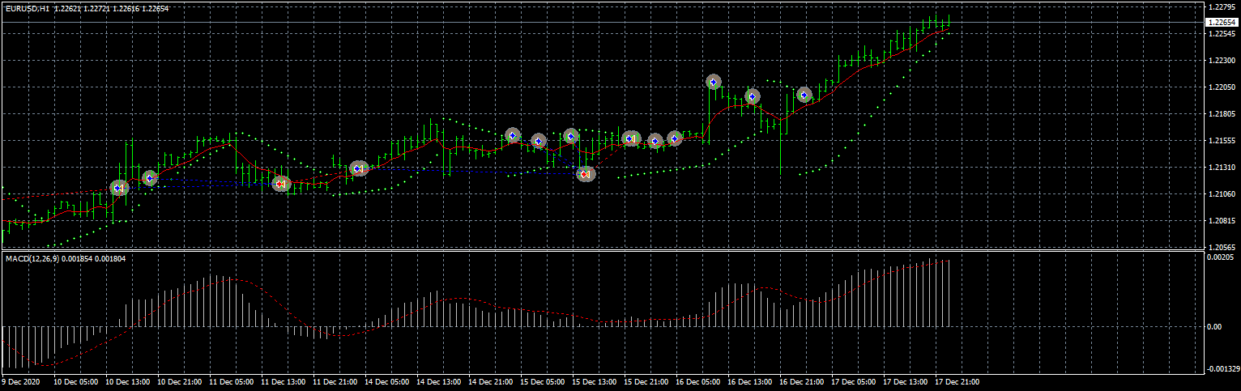Click the 1.22050 price scale label
The image size is (1241, 391).
pyautogui.click(x=1220, y=87)
